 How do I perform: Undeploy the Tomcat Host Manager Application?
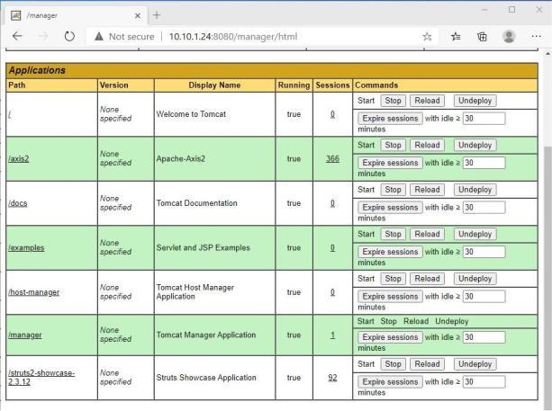coord(475,279)
